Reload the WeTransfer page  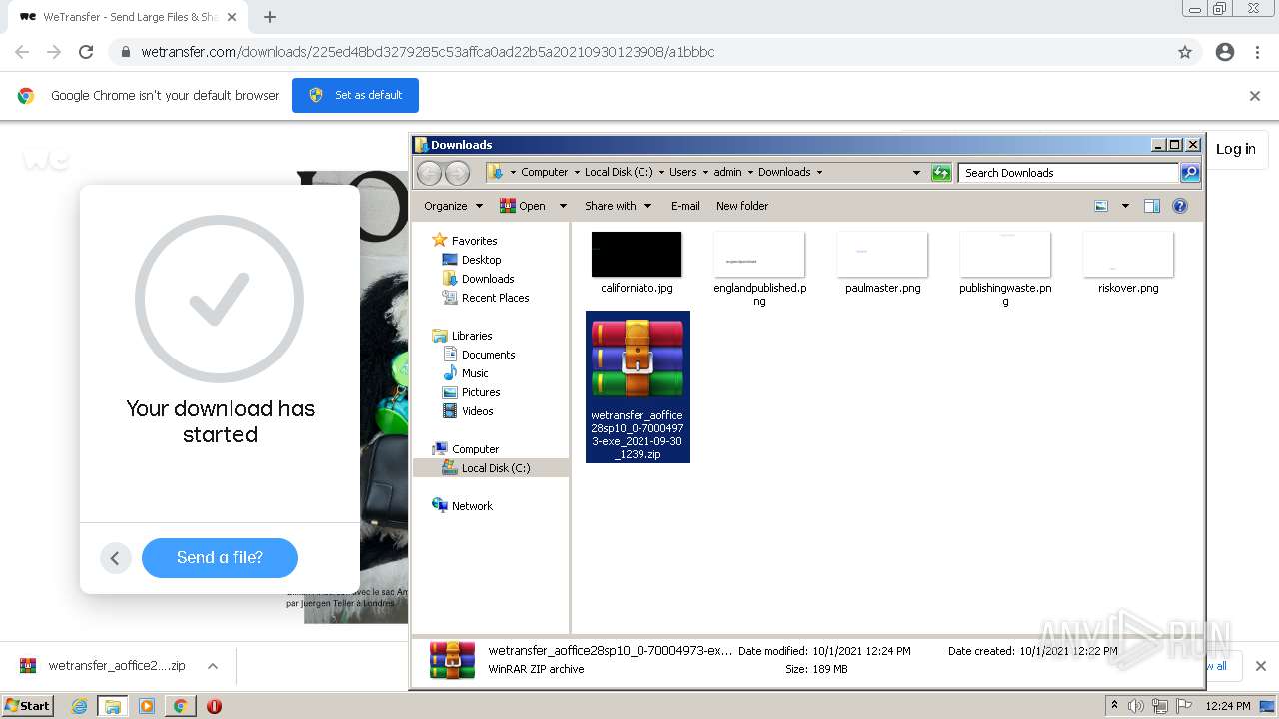pos(86,52)
